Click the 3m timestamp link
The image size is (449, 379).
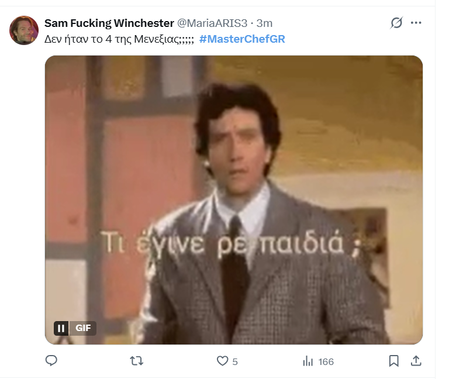tap(264, 23)
